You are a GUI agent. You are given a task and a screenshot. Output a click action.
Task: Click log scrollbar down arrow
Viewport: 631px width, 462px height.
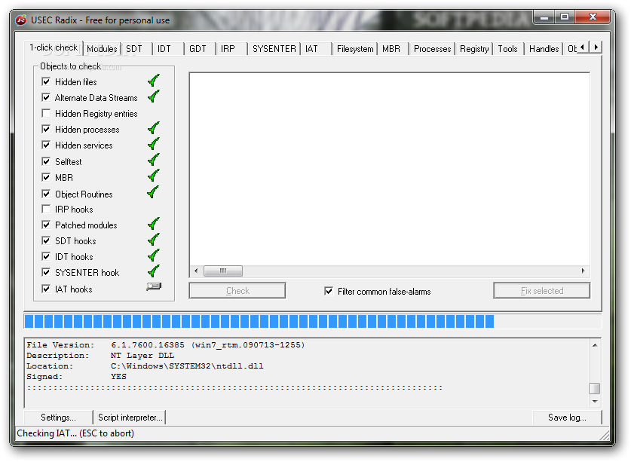(x=594, y=401)
